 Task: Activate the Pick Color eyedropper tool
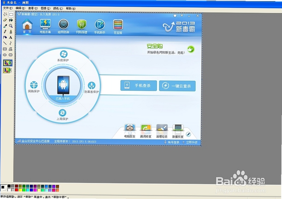pos(5,26)
